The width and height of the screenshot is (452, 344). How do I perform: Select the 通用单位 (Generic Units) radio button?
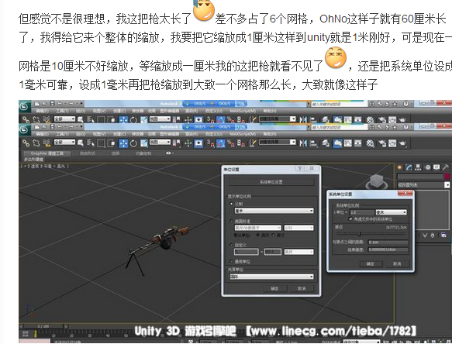231,262
